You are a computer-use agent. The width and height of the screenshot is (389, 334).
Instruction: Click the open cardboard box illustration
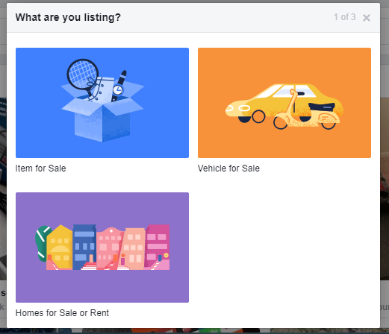pos(102,117)
